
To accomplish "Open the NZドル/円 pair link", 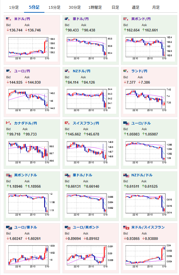I will pos(81,71).
